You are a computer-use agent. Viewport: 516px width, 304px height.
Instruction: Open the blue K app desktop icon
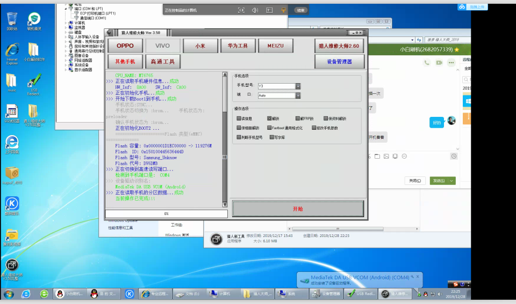pos(12,206)
